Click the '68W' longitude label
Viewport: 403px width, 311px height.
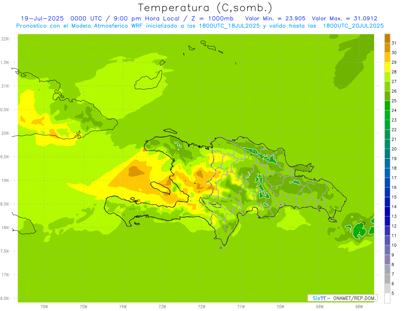point(359,307)
